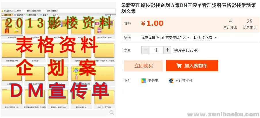The image size is (260, 118).
Task: Click the shopping cart icon on orange button
Action: [x=179, y=66]
